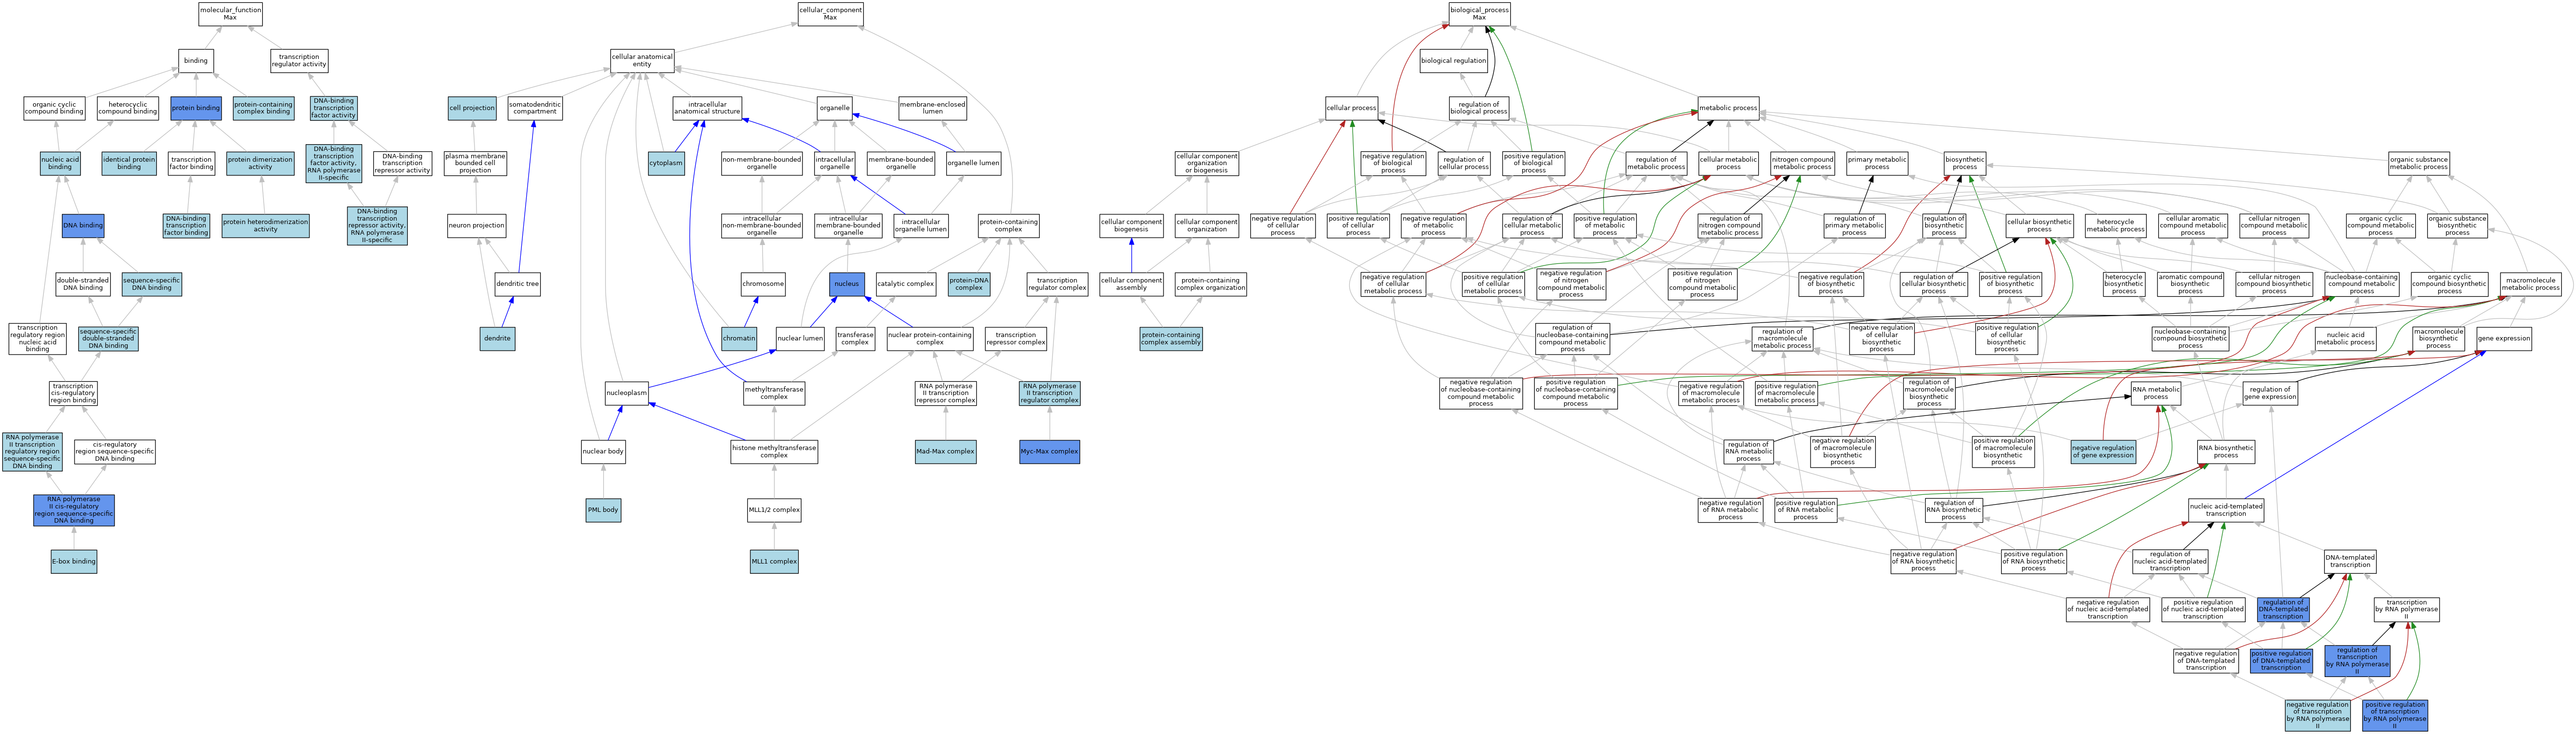Click the molecular_function Max root node
The width and height of the screenshot is (2576, 734).
tap(230, 14)
